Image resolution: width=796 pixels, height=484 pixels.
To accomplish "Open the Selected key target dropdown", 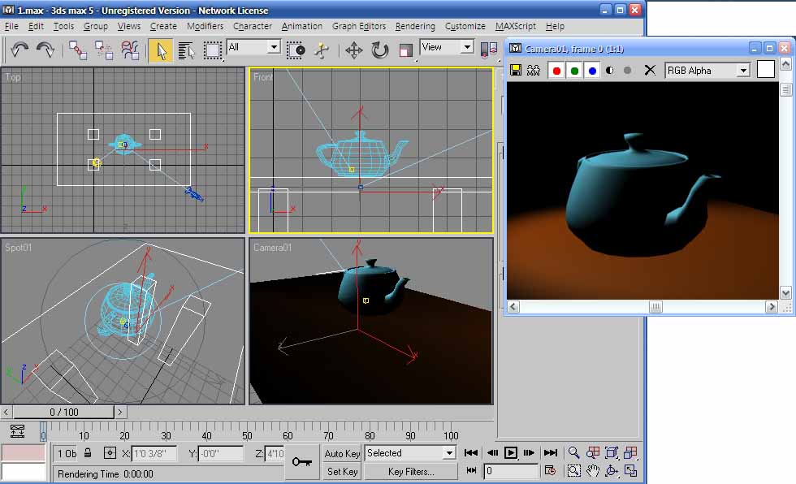I will point(409,453).
